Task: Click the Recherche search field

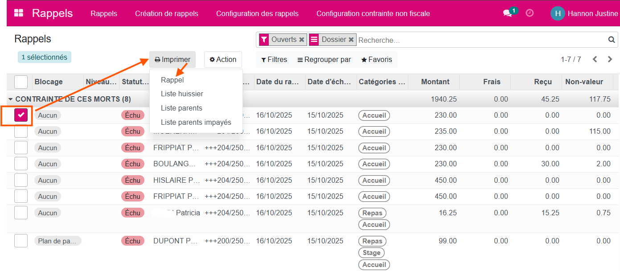Action: pyautogui.click(x=481, y=40)
